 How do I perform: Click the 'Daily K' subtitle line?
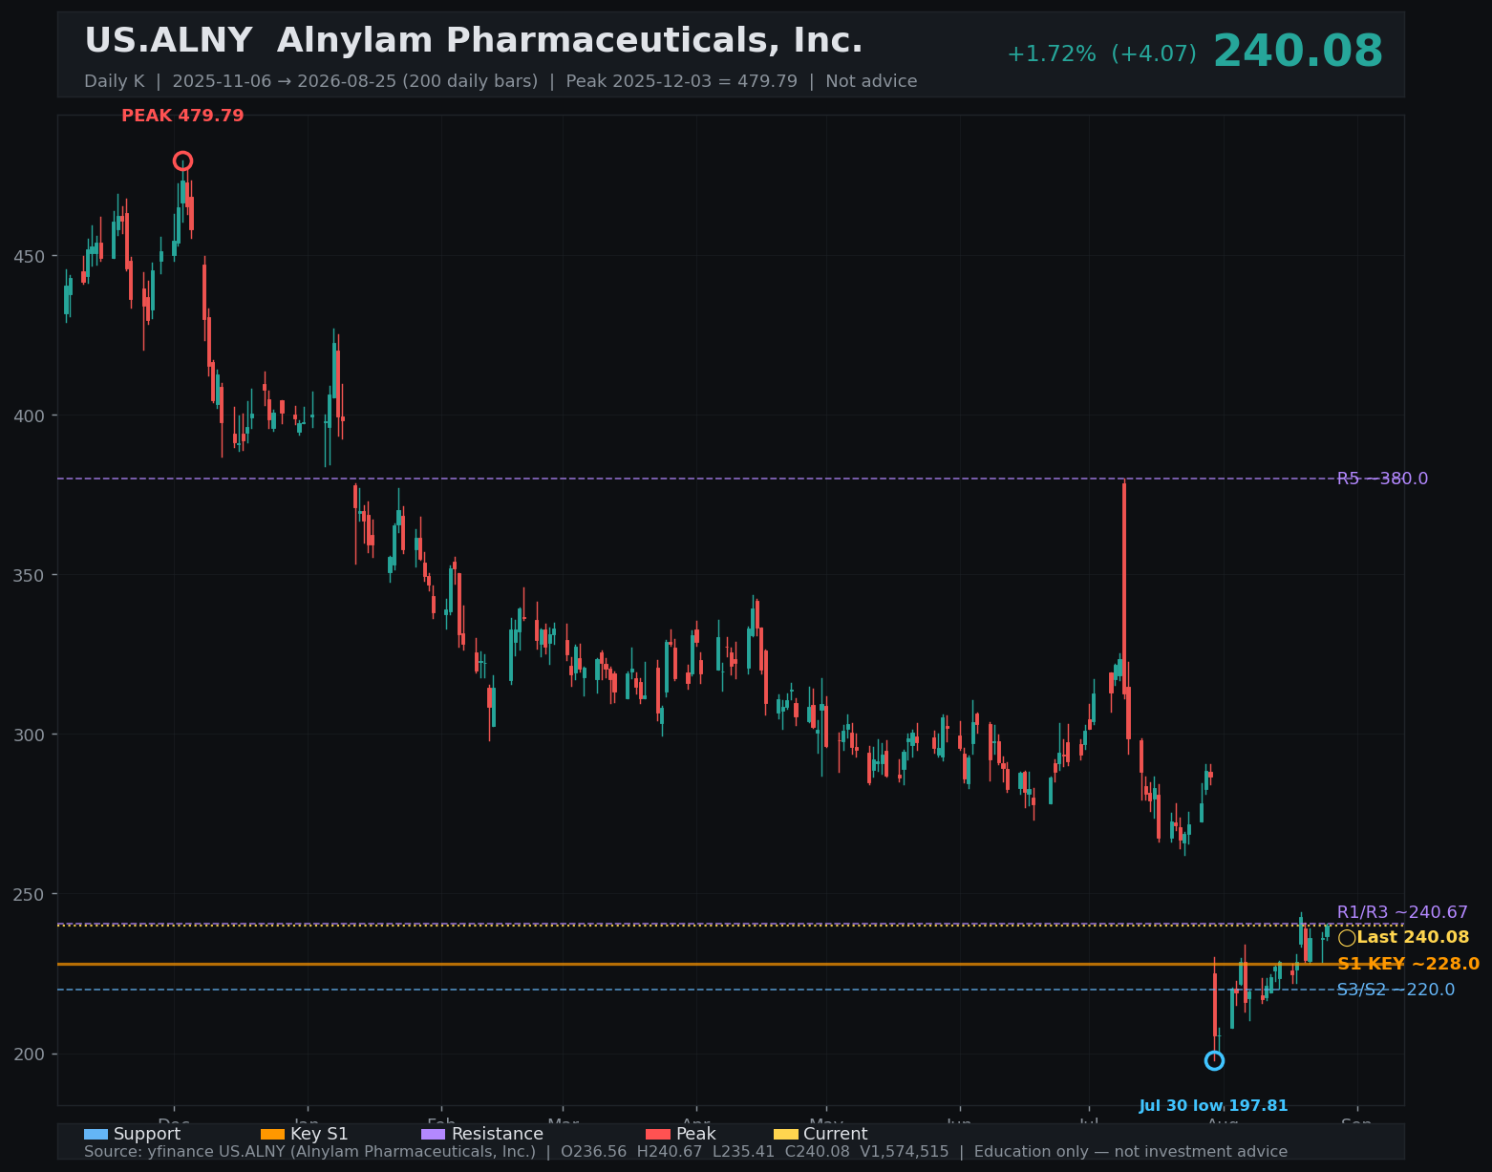[501, 81]
